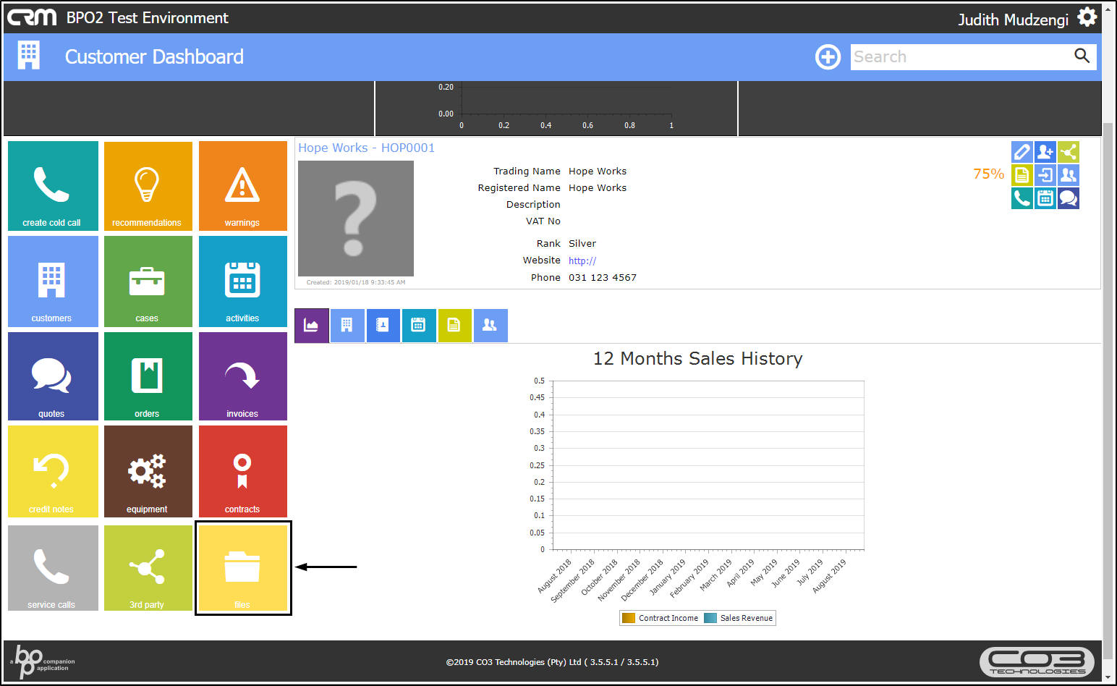
Task: Click the Rank value Silver
Action: click(x=582, y=243)
